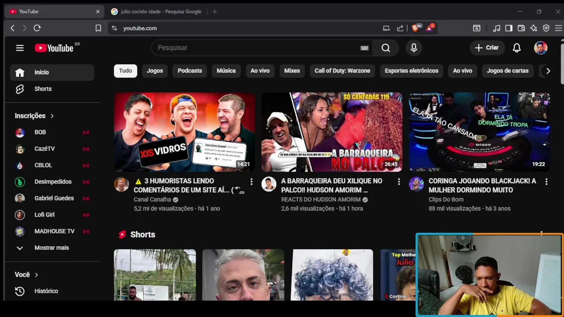Open Gabriel Guedes subscription channel

click(x=52, y=198)
